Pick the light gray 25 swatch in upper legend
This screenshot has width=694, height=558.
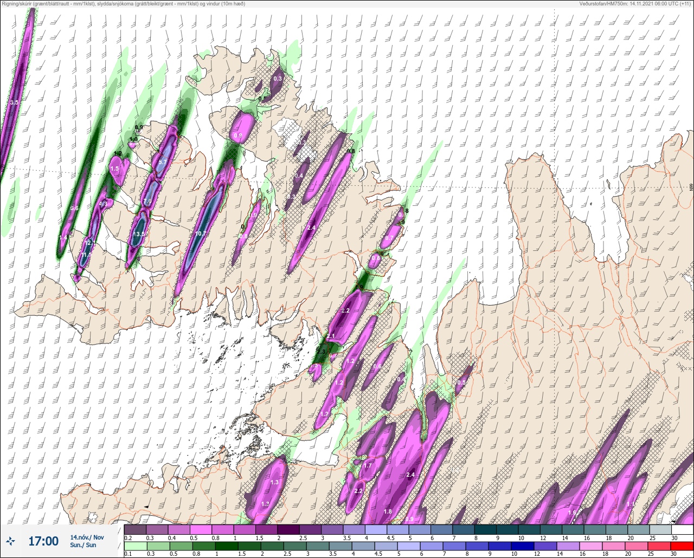pyautogui.click(x=660, y=529)
